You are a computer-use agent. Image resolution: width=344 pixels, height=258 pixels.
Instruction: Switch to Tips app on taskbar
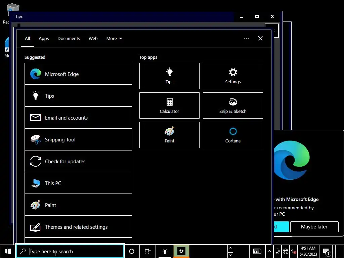click(165, 251)
